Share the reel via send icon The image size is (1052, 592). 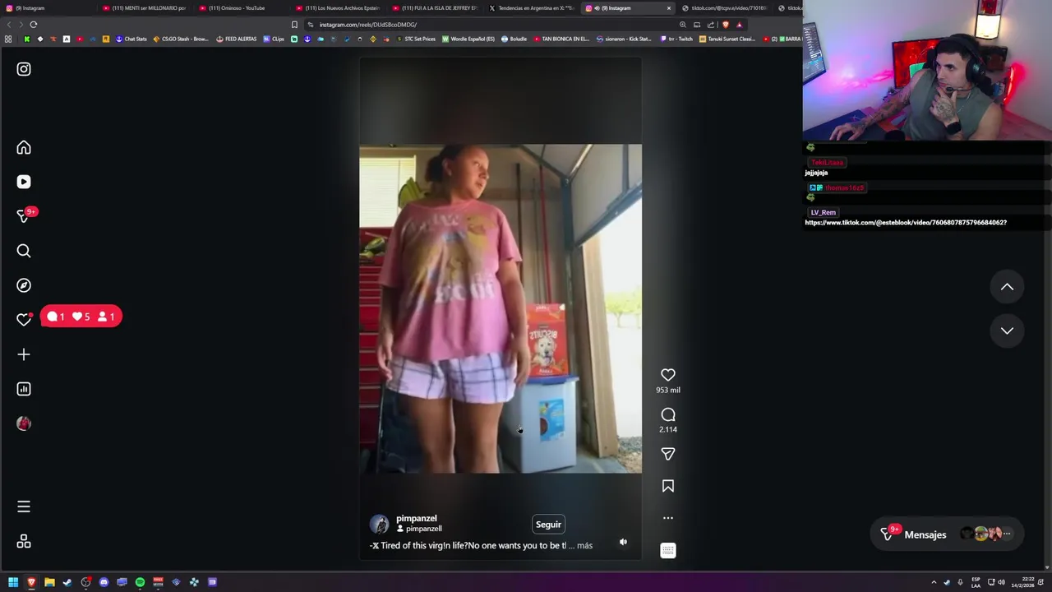668,454
